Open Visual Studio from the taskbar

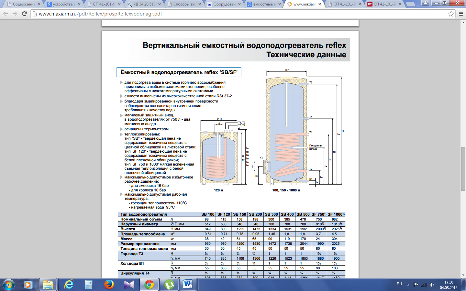[x=129, y=285]
